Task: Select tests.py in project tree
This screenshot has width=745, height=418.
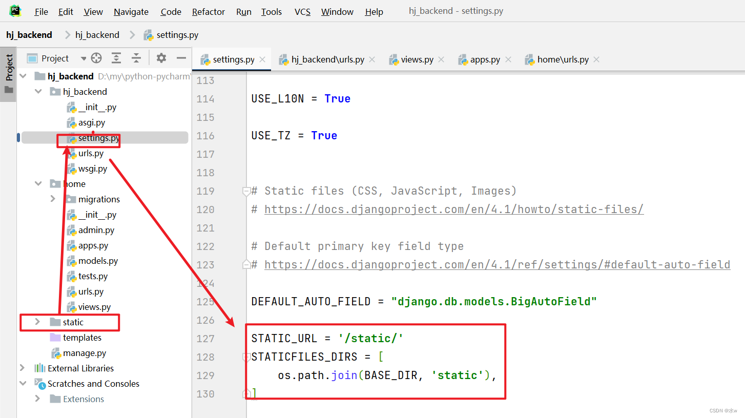Action: pos(88,276)
